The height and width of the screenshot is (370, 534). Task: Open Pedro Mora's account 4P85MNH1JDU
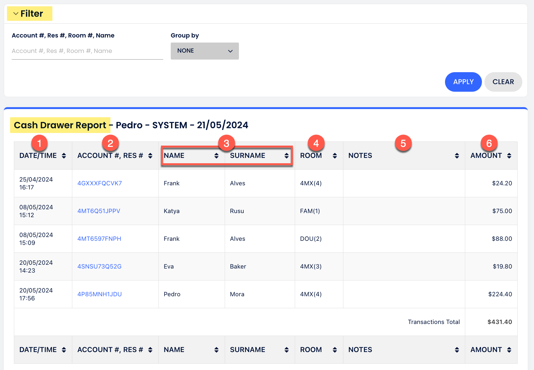pyautogui.click(x=99, y=294)
